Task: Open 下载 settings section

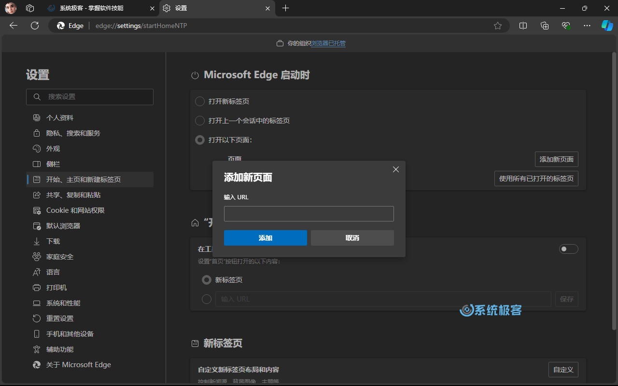Action: coord(90,241)
